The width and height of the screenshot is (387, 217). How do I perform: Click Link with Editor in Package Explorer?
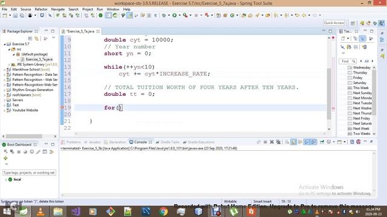(x=36, y=39)
